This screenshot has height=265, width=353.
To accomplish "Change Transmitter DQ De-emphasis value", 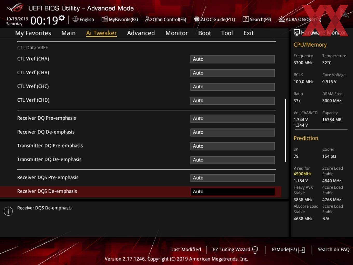I will (233, 160).
